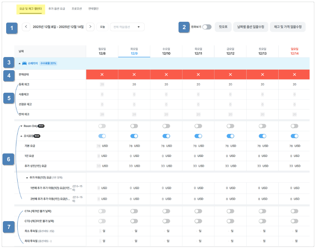This screenshot has width=316, height=249.
Task: Switch to the 추가 옵션 요금 tab
Action: point(57,8)
